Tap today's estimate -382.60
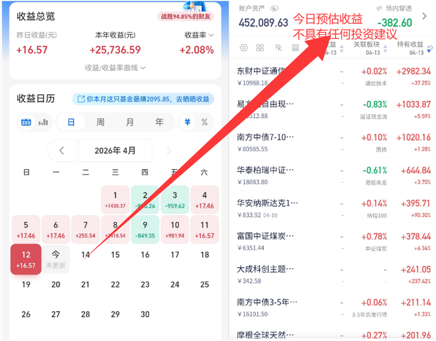Image resolution: width=436 pixels, height=341 pixels. click(394, 23)
